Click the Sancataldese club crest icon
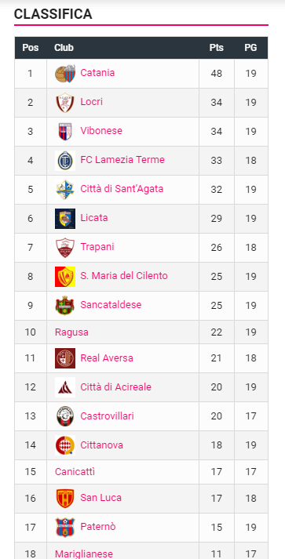Screen dimensions: 285x559 pos(65,306)
